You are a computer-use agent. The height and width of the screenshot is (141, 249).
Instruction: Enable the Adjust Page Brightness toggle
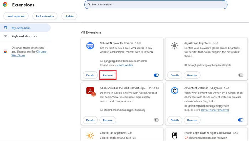click(x=240, y=75)
